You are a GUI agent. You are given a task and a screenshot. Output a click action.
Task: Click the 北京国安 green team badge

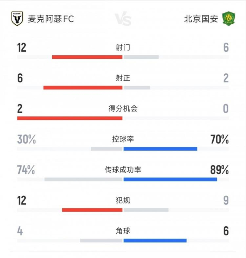[x=229, y=18]
